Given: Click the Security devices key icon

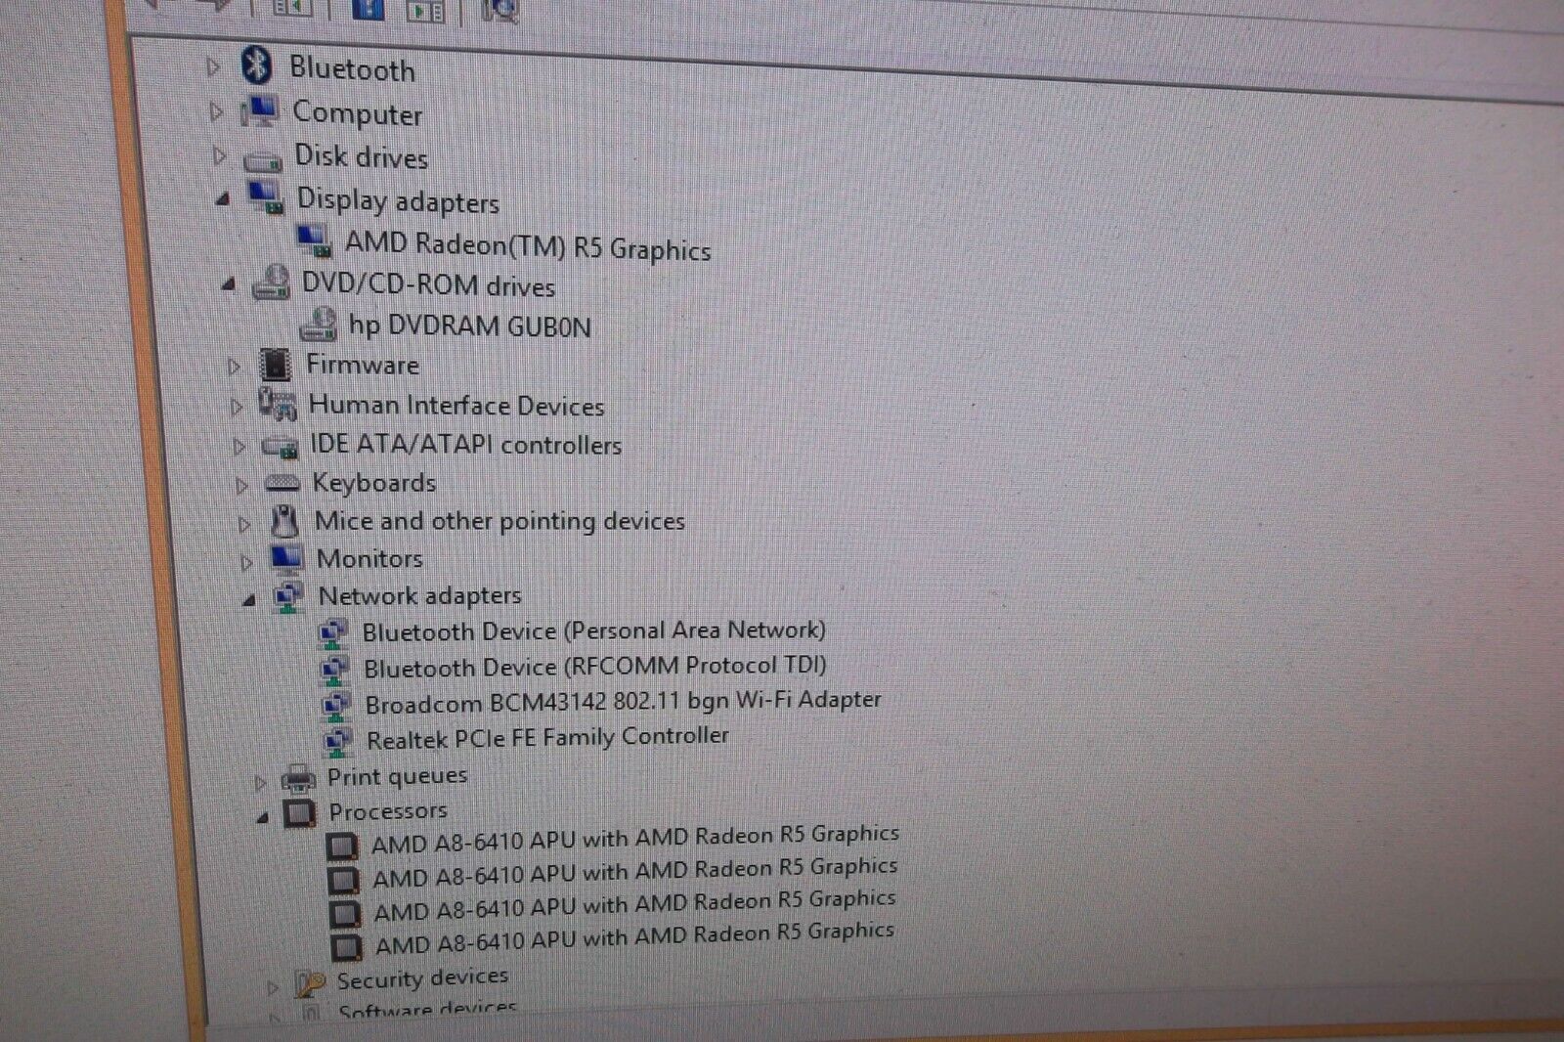Looking at the screenshot, I should click(x=310, y=981).
